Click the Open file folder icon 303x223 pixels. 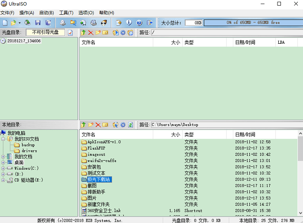click(x=13, y=23)
